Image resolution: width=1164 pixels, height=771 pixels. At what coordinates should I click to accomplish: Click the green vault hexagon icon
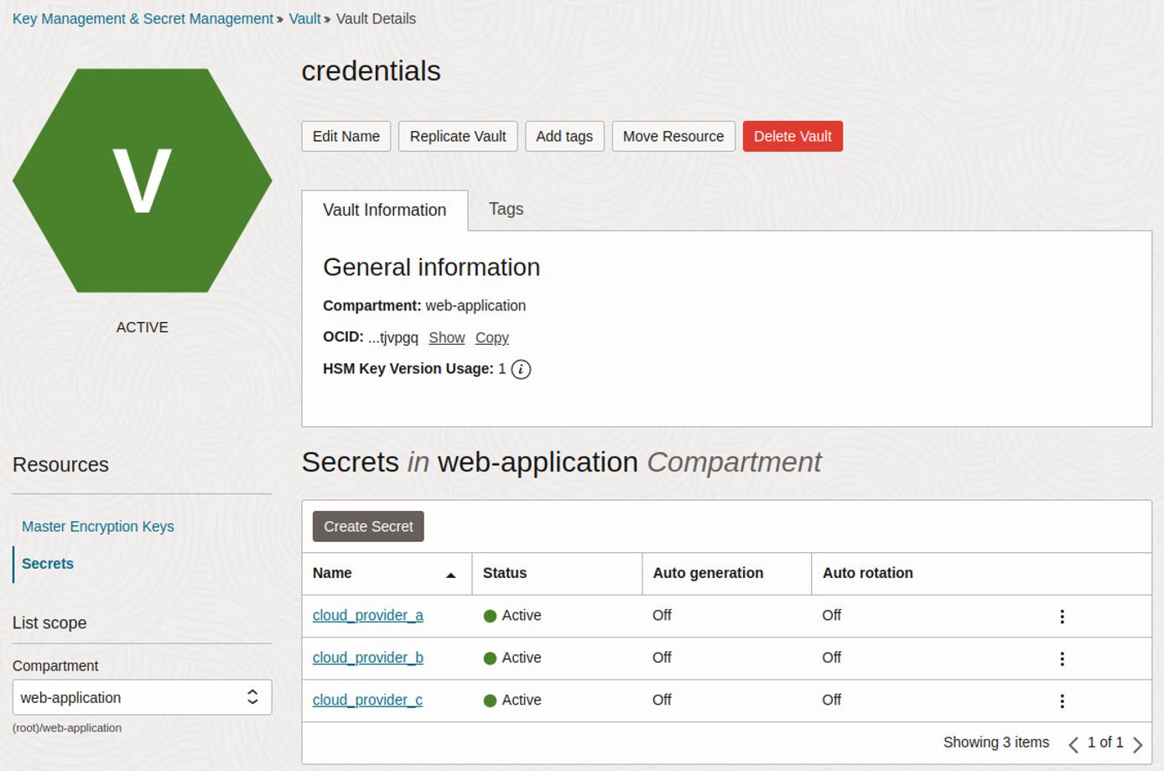click(143, 179)
